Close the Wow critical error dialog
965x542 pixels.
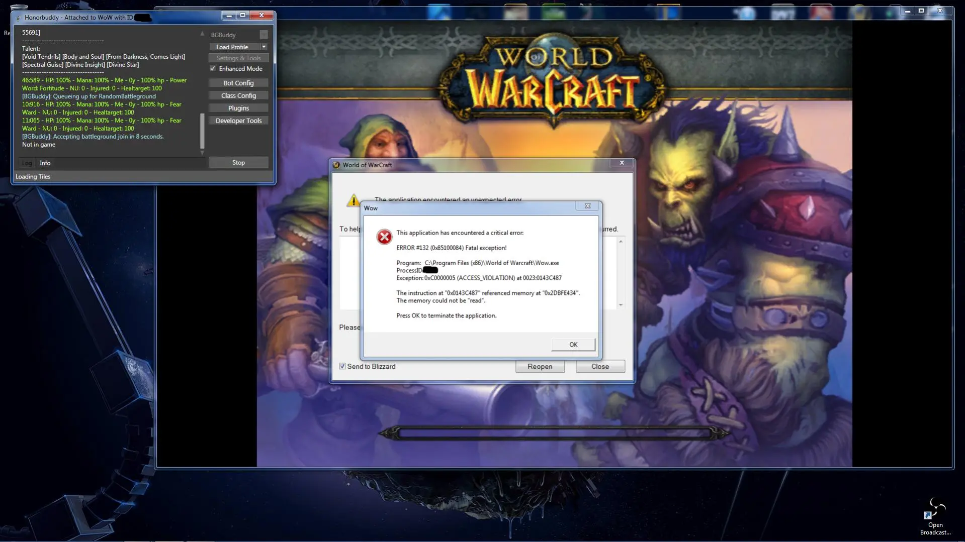587,206
